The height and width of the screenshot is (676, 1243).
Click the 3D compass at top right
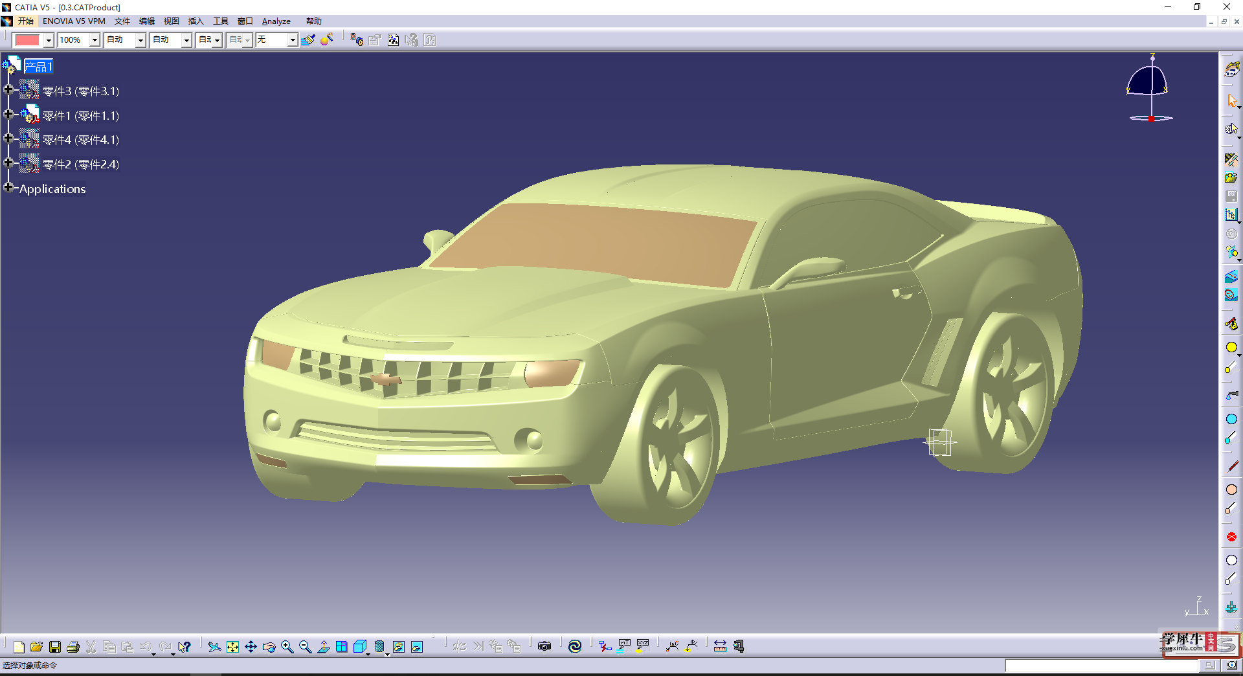(1150, 89)
